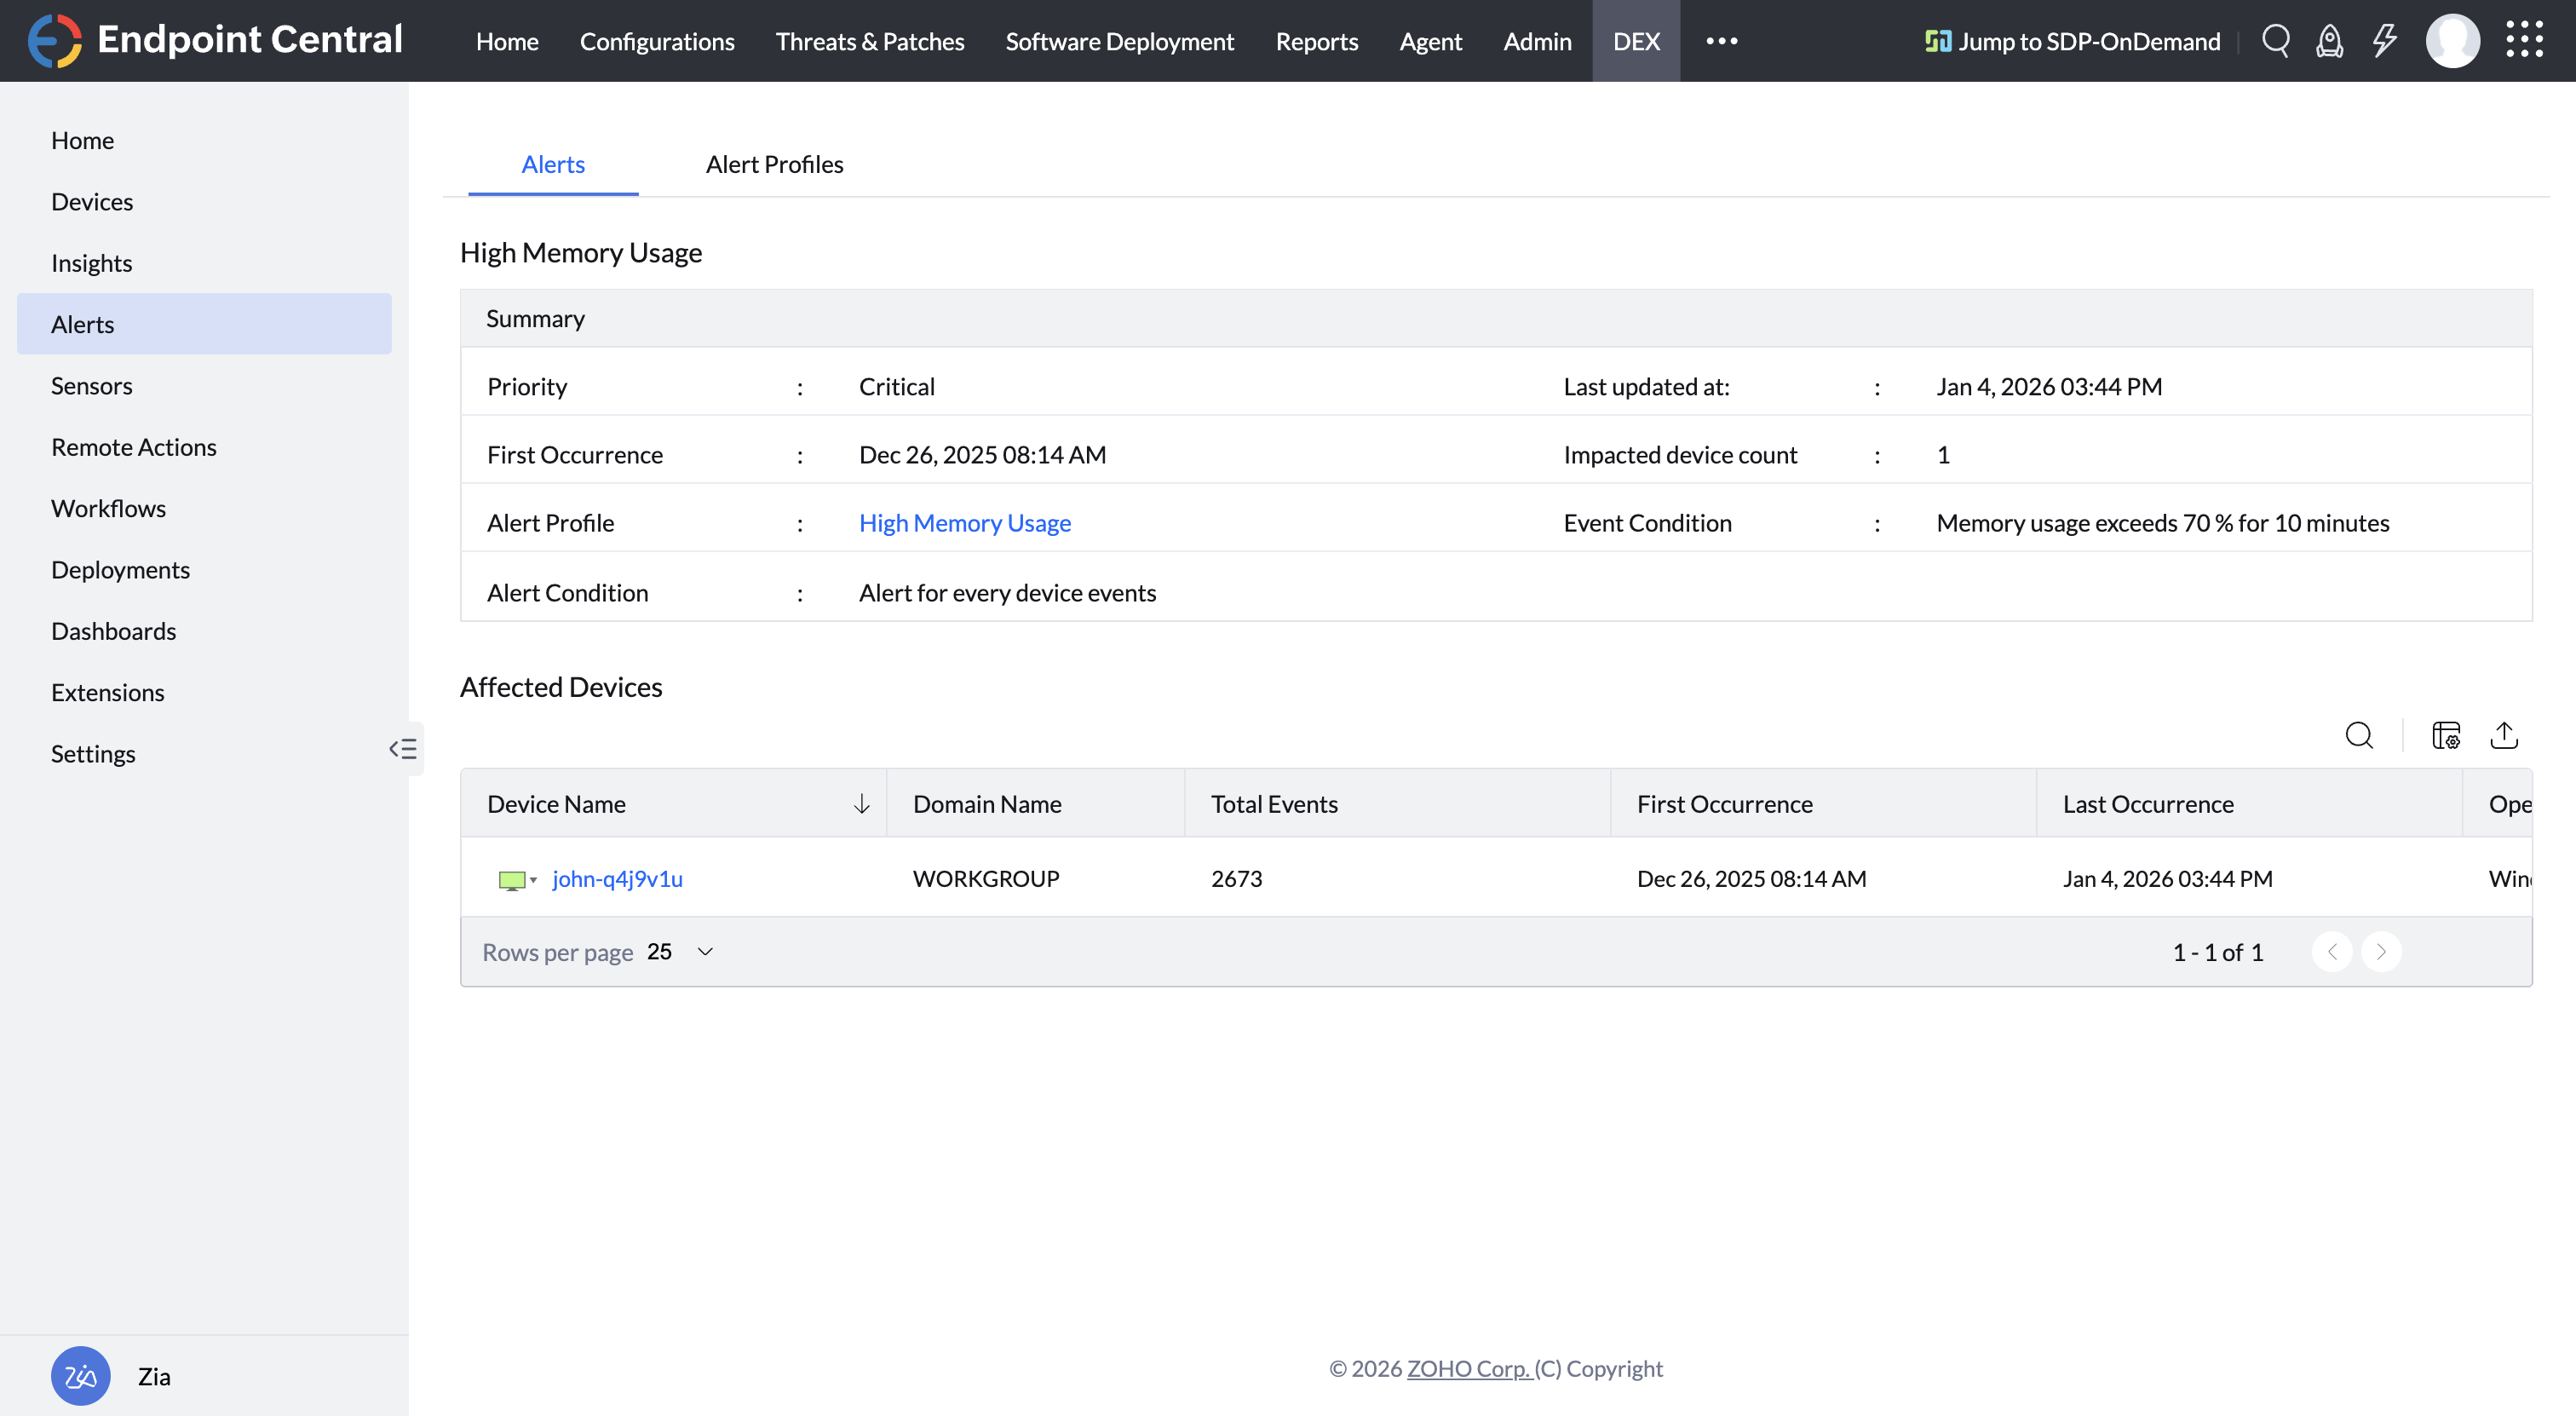
Task: Open the apps grid launcher icon
Action: coord(2524,40)
